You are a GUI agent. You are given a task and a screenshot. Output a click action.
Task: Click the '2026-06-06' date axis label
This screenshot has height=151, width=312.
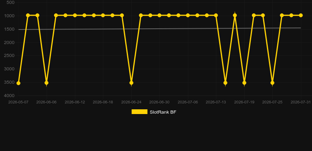[x=46, y=102]
